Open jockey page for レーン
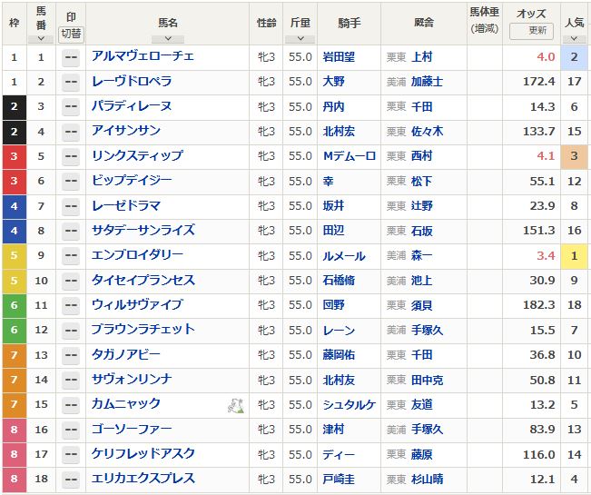 [339, 331]
